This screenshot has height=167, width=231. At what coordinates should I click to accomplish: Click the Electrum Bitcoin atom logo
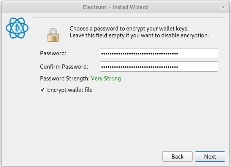(x=17, y=28)
